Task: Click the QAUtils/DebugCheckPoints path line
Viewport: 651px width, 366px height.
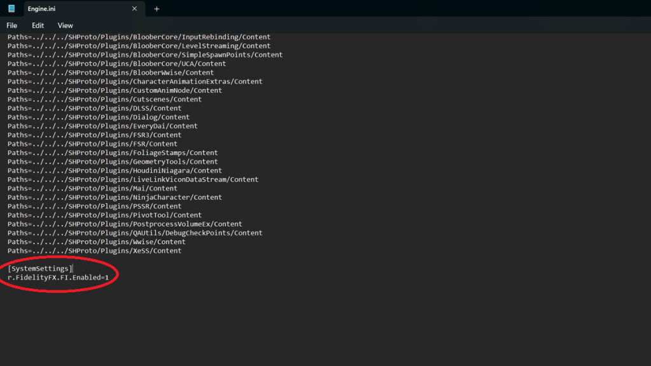Action: [x=135, y=233]
